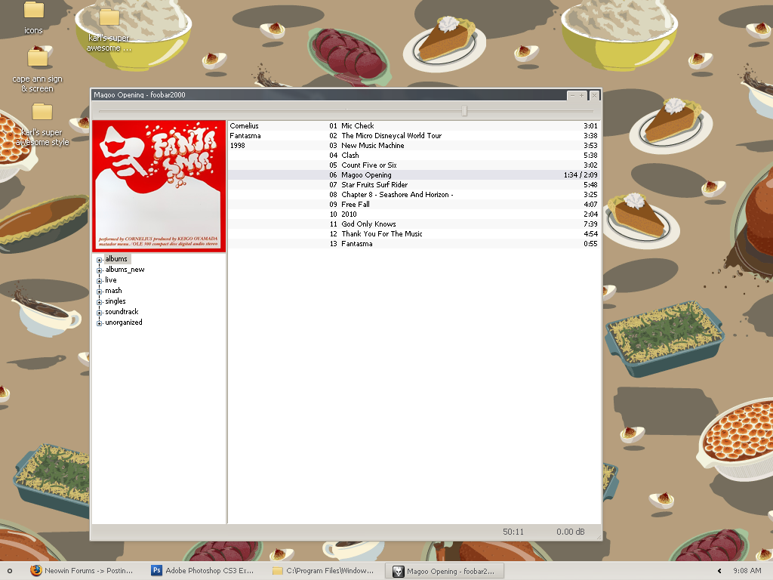Click the Fantasma album name in playlist
This screenshot has height=580, width=773.
pyautogui.click(x=245, y=136)
